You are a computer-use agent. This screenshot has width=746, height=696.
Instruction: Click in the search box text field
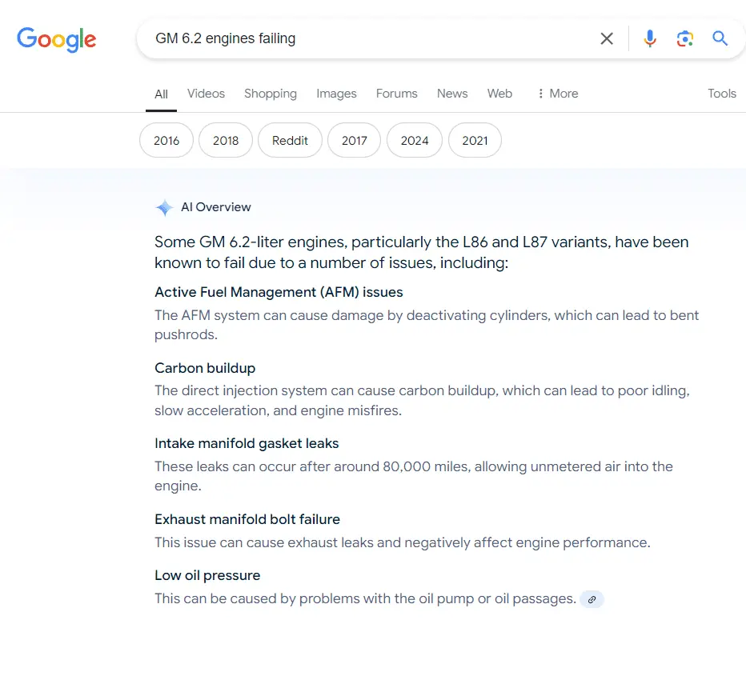(x=371, y=38)
